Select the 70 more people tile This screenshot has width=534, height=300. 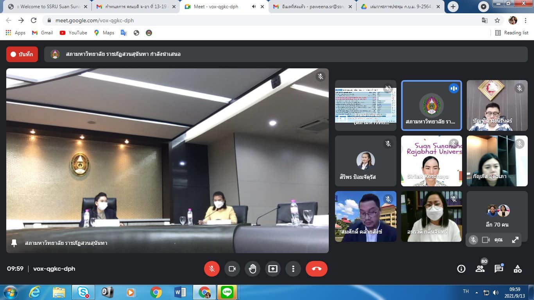(x=497, y=216)
